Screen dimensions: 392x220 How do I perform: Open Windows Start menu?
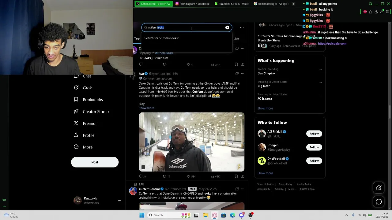coord(142,215)
